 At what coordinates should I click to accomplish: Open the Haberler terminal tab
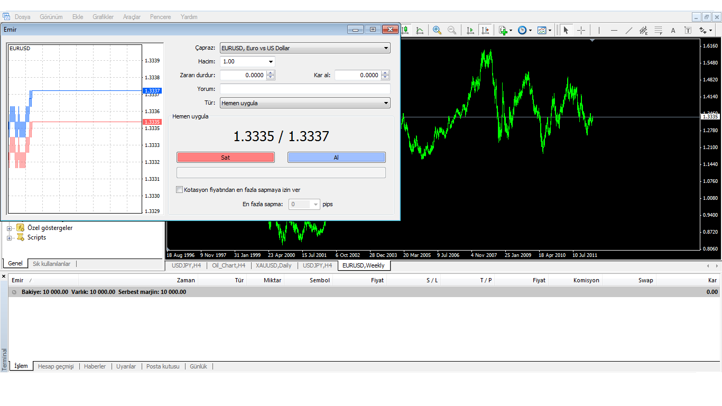(x=95, y=366)
